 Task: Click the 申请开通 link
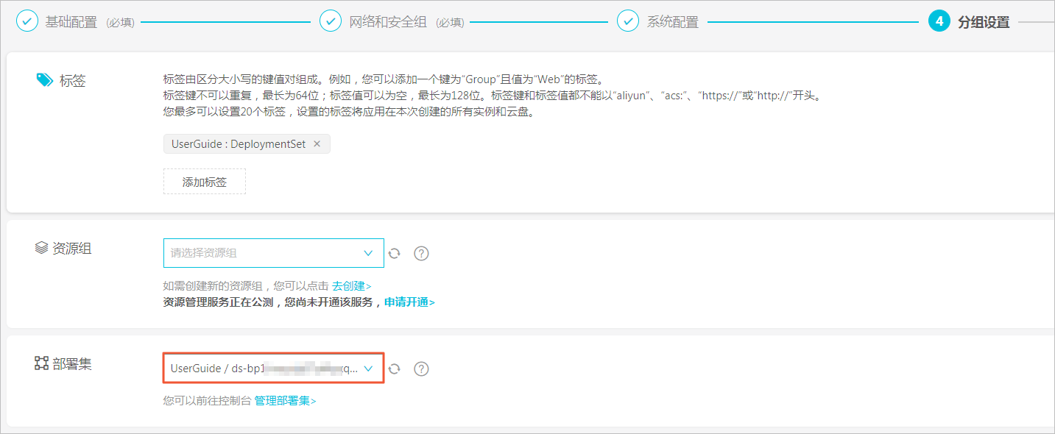pyautogui.click(x=409, y=302)
